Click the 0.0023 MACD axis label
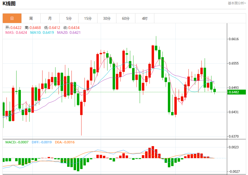Image resolution: width=248 pixels, height=175 pixels. (x=234, y=147)
